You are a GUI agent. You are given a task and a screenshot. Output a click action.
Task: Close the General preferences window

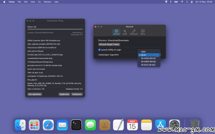(96, 27)
